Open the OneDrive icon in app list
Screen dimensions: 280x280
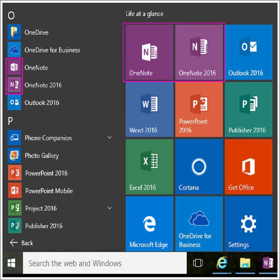pyautogui.click(x=14, y=32)
